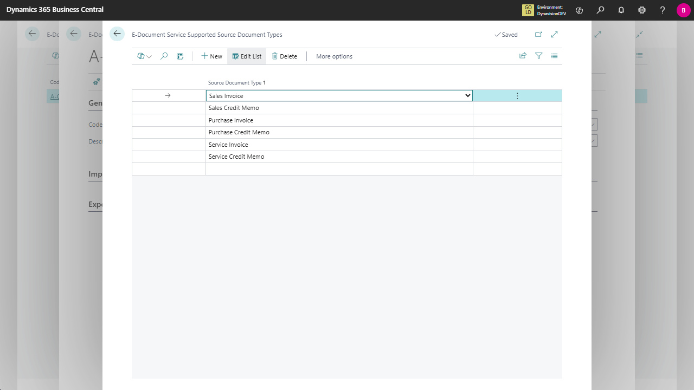Click Dynamics 365 Business Central title

55,10
